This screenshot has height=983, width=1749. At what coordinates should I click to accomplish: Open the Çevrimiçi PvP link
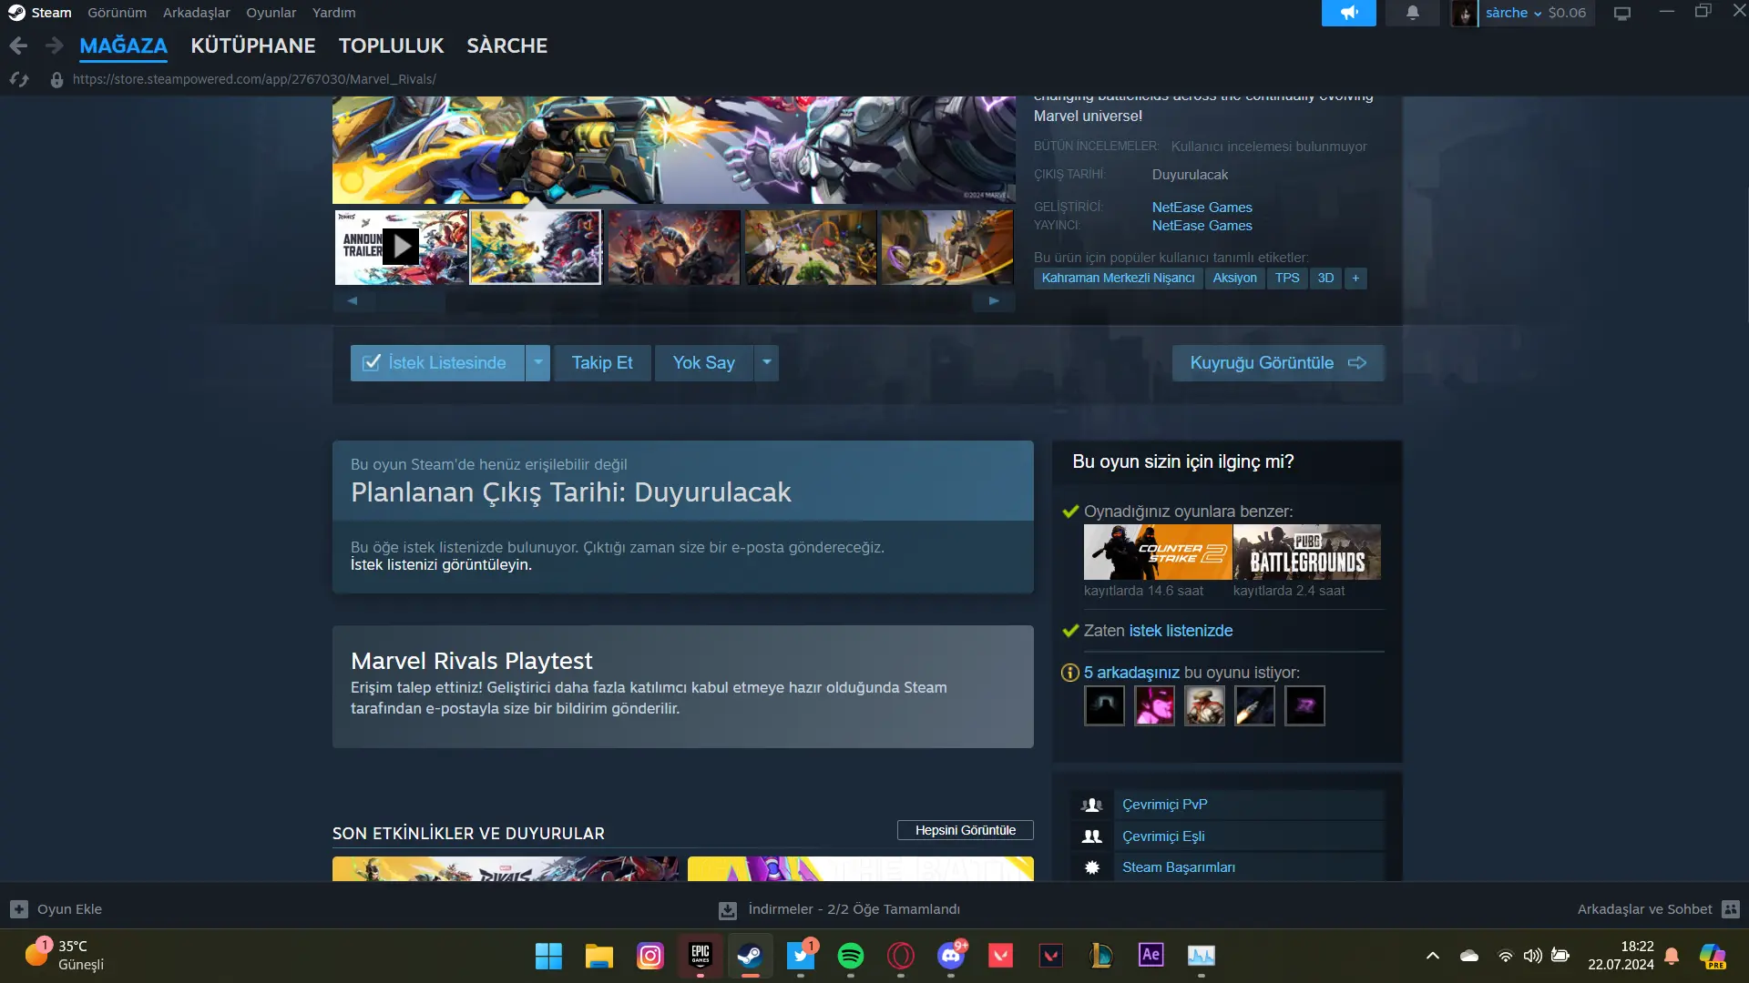(x=1165, y=805)
